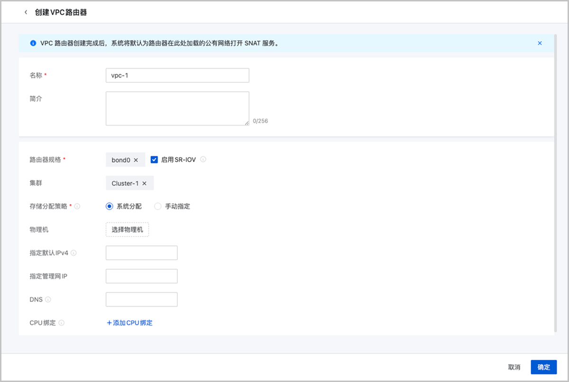
Task: Open the 选择物理机 host selector
Action: (127, 230)
